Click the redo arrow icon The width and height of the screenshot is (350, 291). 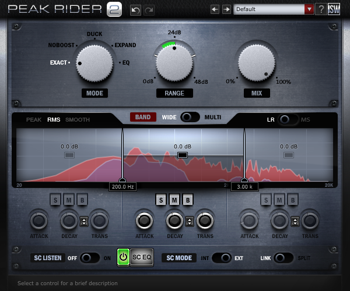coord(149,10)
